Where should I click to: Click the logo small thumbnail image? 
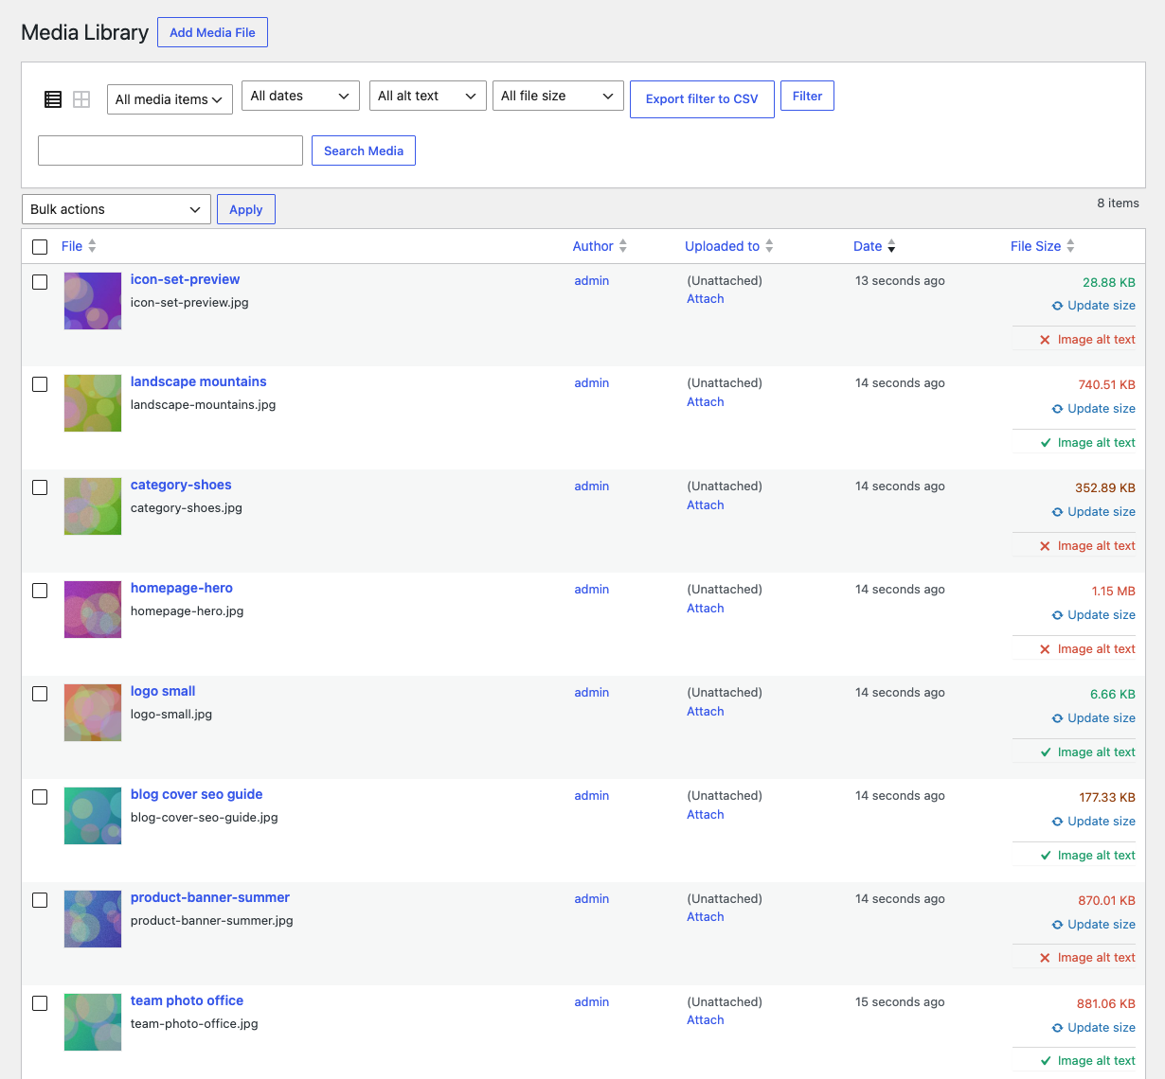point(93,713)
